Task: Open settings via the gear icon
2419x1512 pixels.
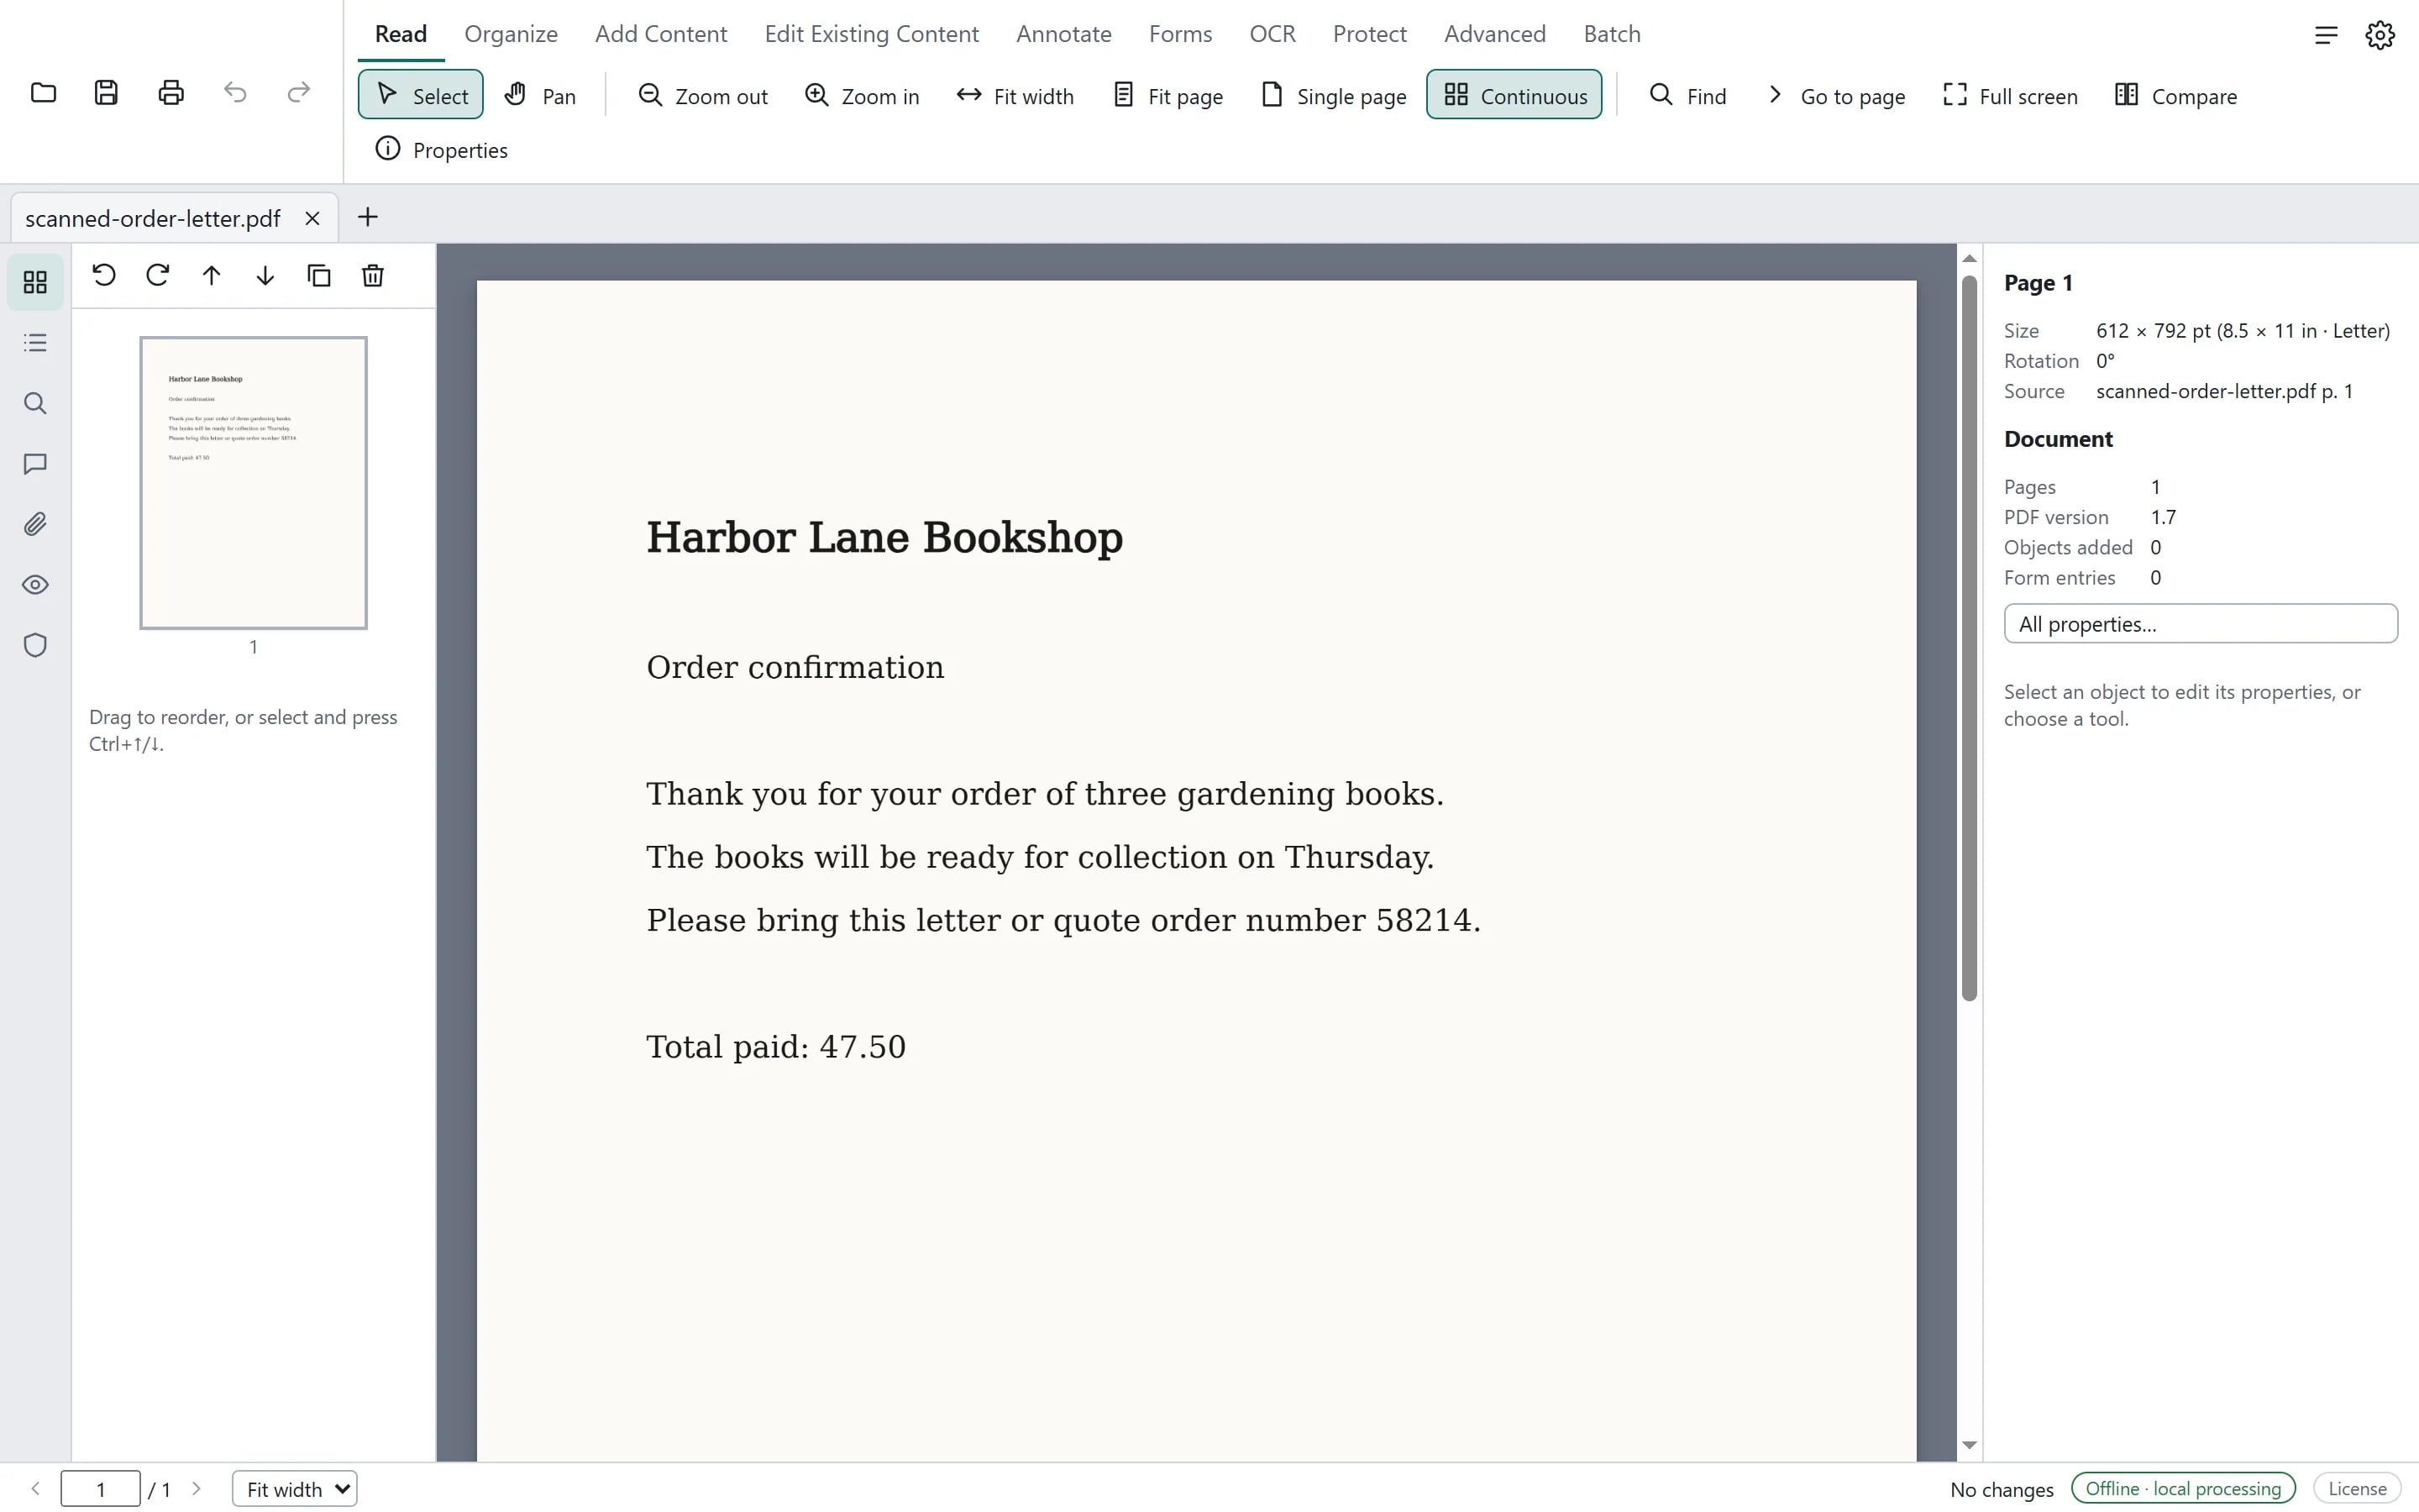Action: coord(2380,35)
